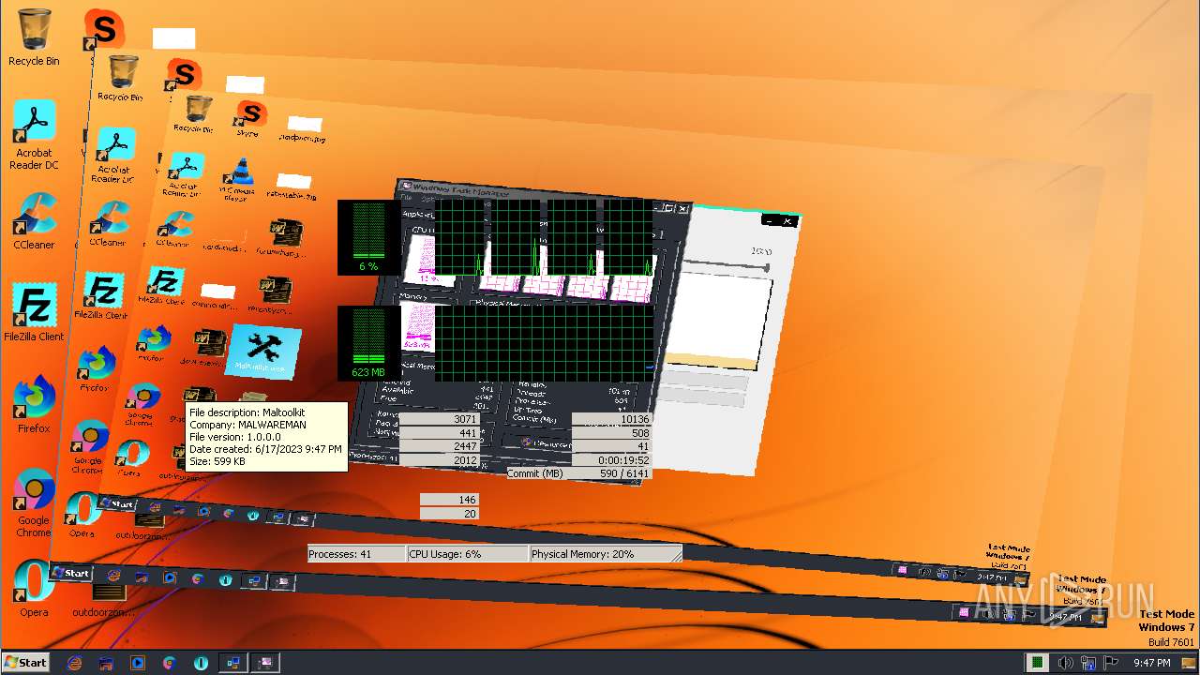
Task: Open FileZilla Client desktop shortcut
Action: [x=34, y=312]
